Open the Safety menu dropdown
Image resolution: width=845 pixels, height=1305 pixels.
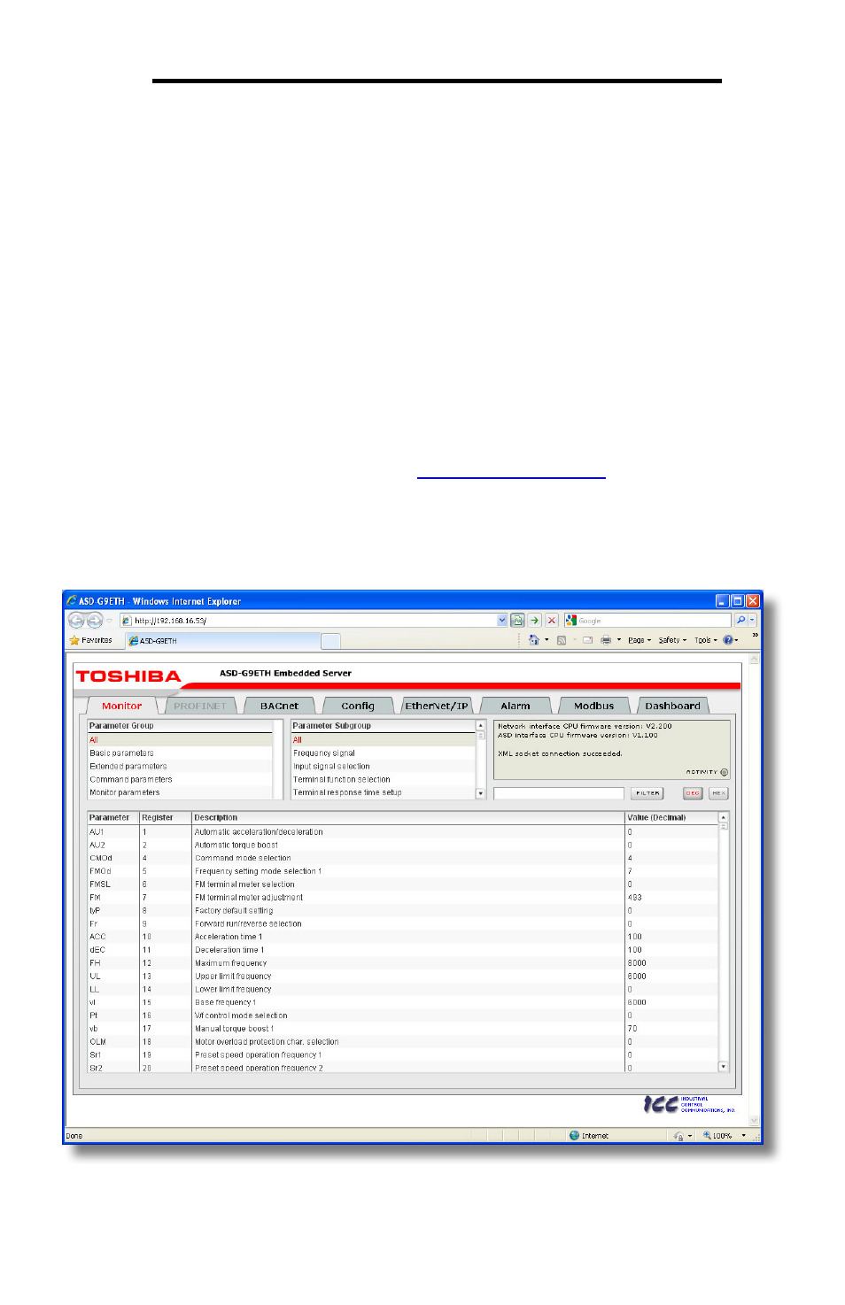click(672, 640)
